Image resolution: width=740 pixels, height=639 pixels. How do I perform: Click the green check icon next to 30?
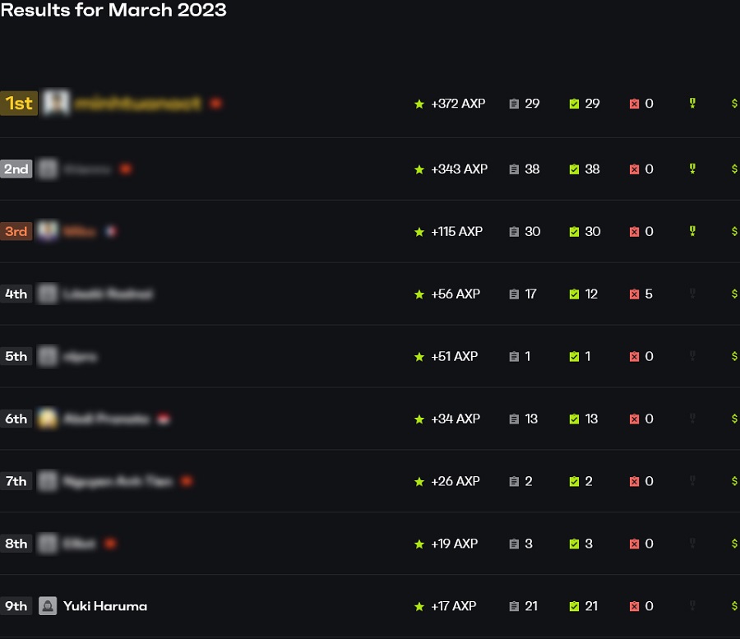[x=574, y=232]
